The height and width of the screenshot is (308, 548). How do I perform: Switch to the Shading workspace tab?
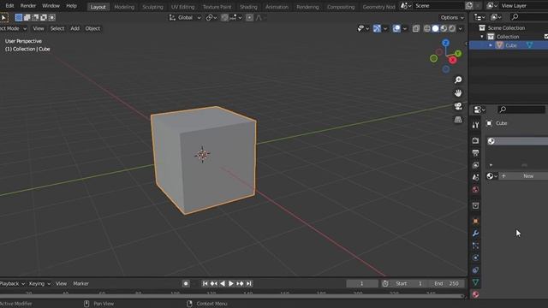pyautogui.click(x=248, y=7)
